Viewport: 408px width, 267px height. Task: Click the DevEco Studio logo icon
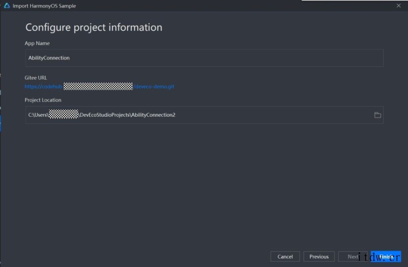[7, 6]
